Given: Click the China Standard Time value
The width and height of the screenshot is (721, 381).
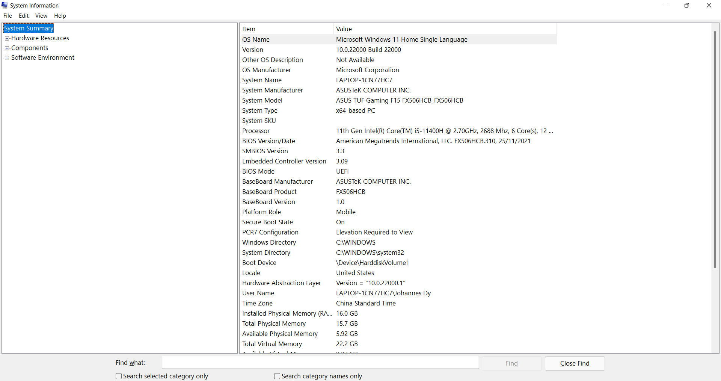Looking at the screenshot, I should (366, 303).
